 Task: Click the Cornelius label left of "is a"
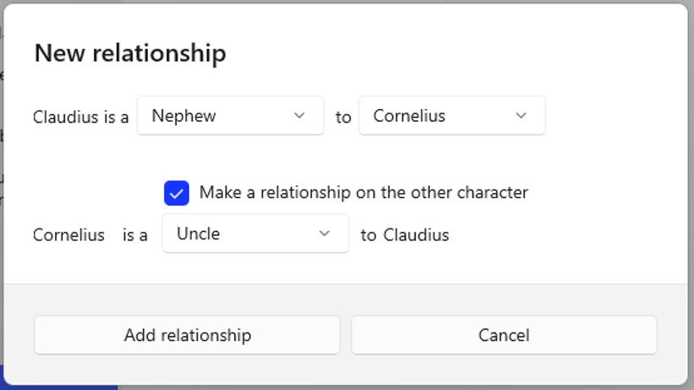click(68, 235)
